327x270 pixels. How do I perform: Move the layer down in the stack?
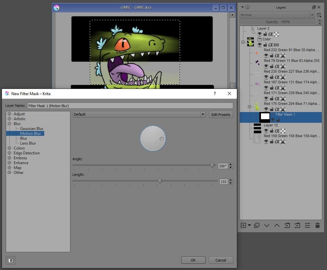point(267,225)
